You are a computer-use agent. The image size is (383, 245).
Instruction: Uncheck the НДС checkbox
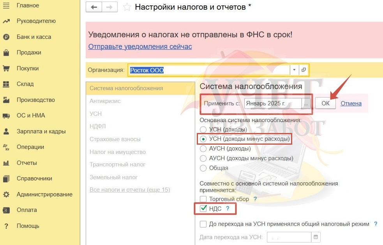[203, 209]
